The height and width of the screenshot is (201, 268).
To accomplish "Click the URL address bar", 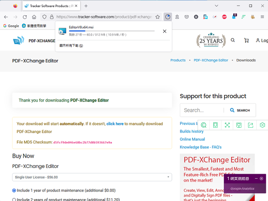I will (104, 17).
